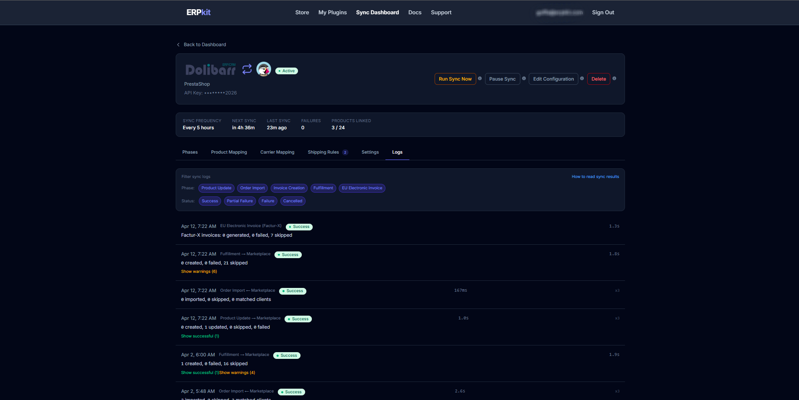Image resolution: width=799 pixels, height=400 pixels.
Task: Click info icon beside Pause Sync button
Action: pos(524,78)
